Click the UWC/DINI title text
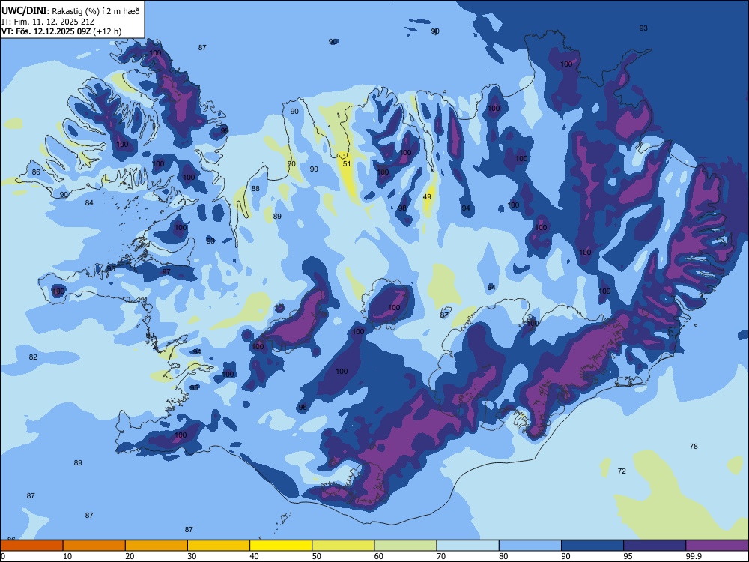The height and width of the screenshot is (562, 749). (x=24, y=10)
